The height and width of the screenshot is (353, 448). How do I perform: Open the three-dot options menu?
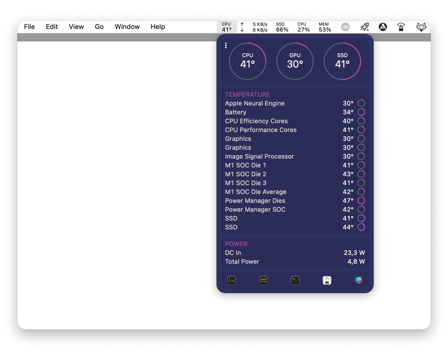pos(226,45)
